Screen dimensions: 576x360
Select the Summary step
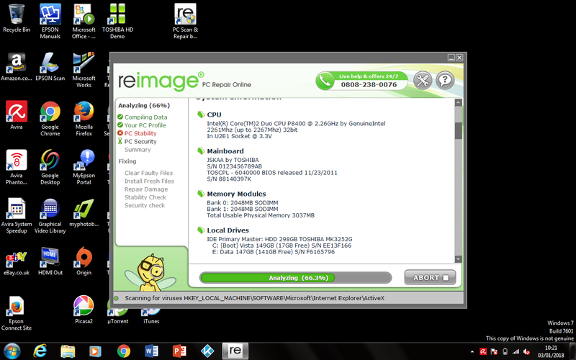[x=138, y=150]
